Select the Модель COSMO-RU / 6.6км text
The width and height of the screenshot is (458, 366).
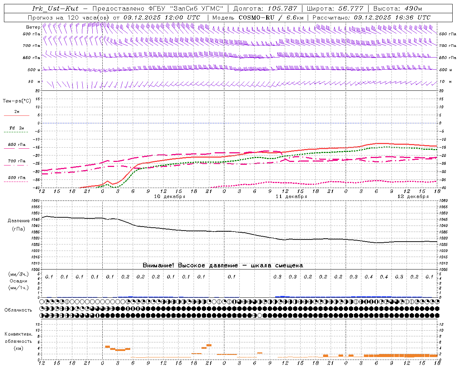(258, 18)
